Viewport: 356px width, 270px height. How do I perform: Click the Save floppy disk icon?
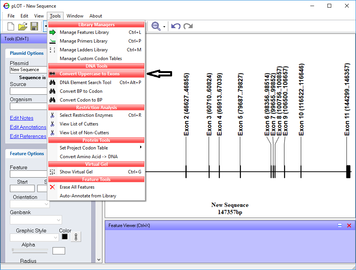click(x=34, y=26)
